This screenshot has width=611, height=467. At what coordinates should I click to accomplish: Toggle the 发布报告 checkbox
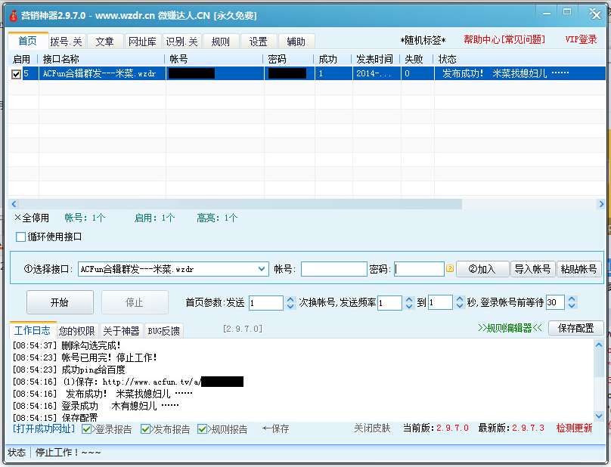(x=146, y=429)
